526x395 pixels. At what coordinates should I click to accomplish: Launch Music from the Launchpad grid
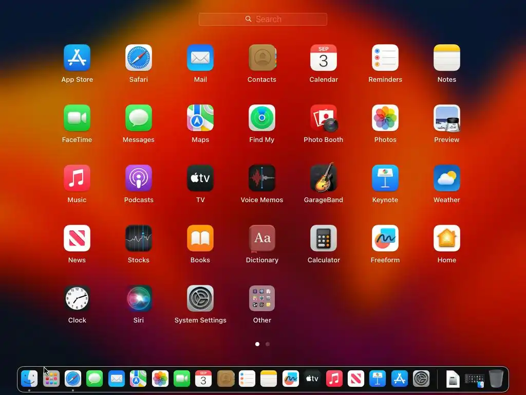77,178
